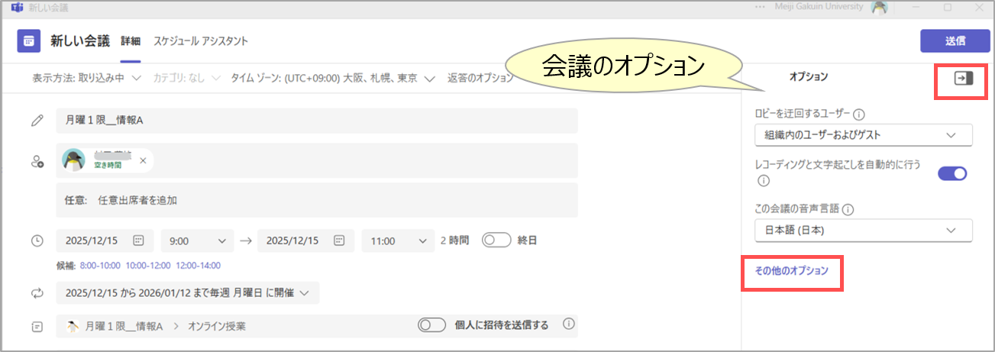Open the 9:00 start time dropdown
This screenshot has height=352, width=995.
point(198,241)
